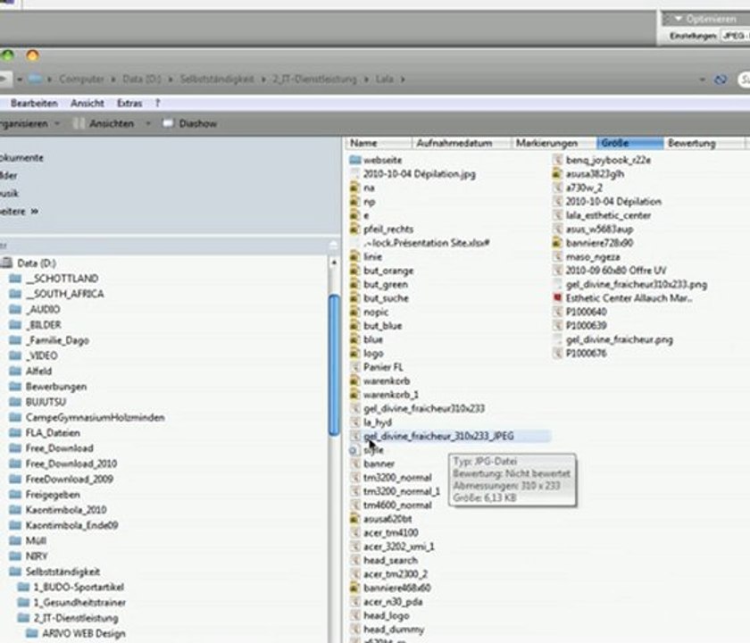This screenshot has height=643, width=750.
Task: Open address bar history dropdown arrow
Action: click(702, 79)
